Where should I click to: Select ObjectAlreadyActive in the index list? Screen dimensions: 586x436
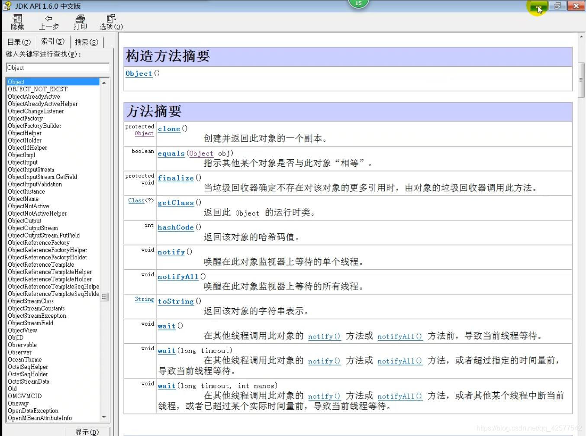[x=34, y=97]
